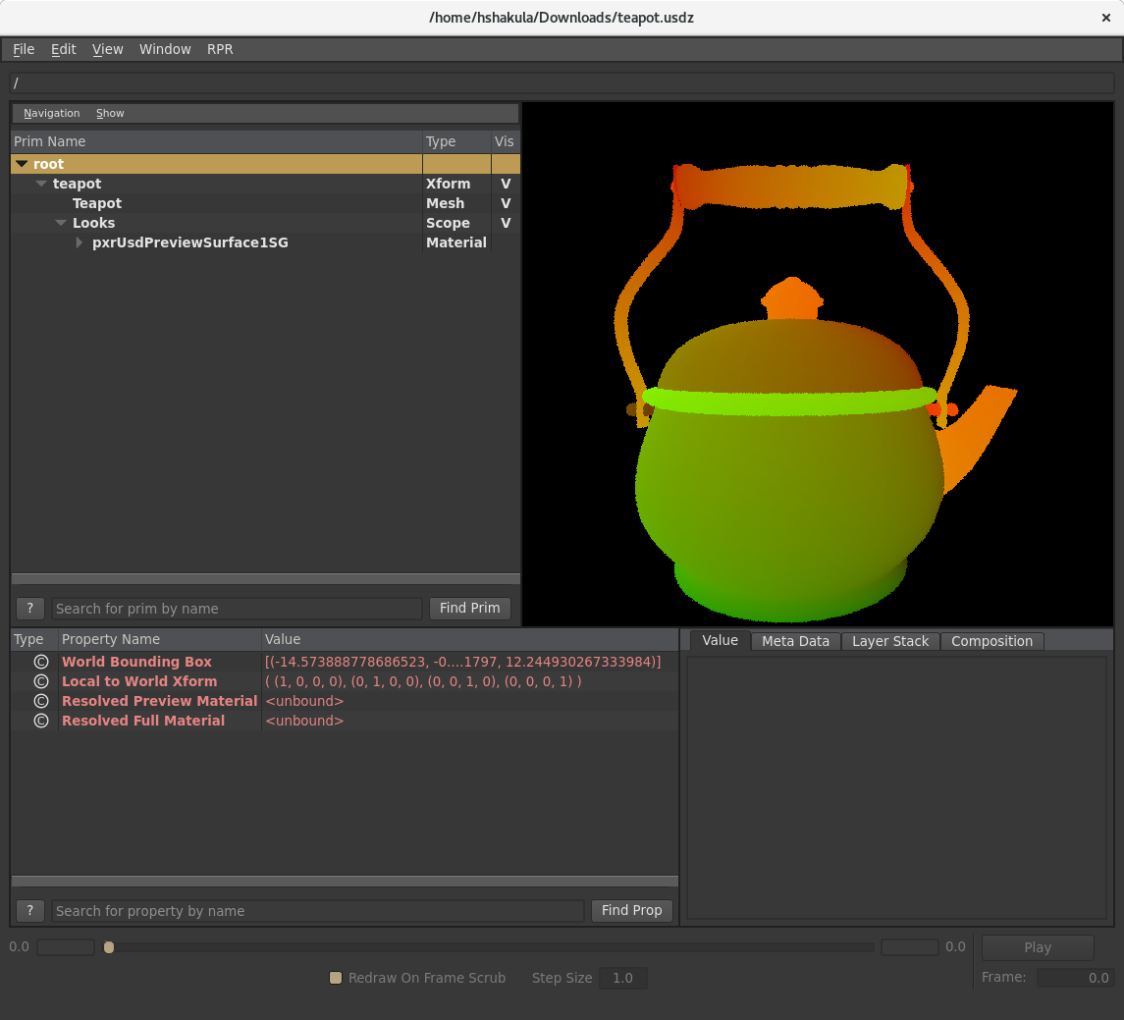Click the range end field near right 0.0
This screenshot has width=1124, height=1020.
pyautogui.click(x=910, y=947)
